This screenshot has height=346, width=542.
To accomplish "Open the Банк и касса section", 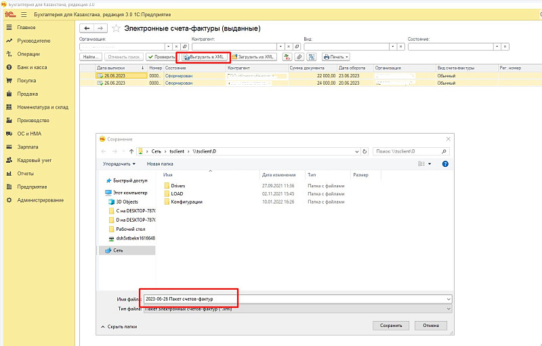I will (32, 67).
